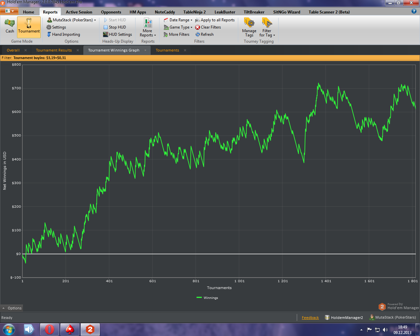Close the Tournaments report tab
This screenshot has height=336, width=420.
(x=185, y=50)
